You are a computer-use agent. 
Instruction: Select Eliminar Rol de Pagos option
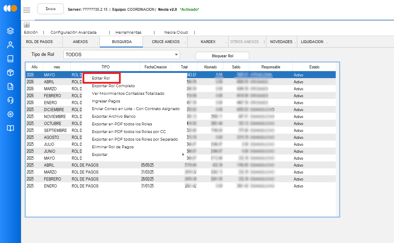pos(113,147)
